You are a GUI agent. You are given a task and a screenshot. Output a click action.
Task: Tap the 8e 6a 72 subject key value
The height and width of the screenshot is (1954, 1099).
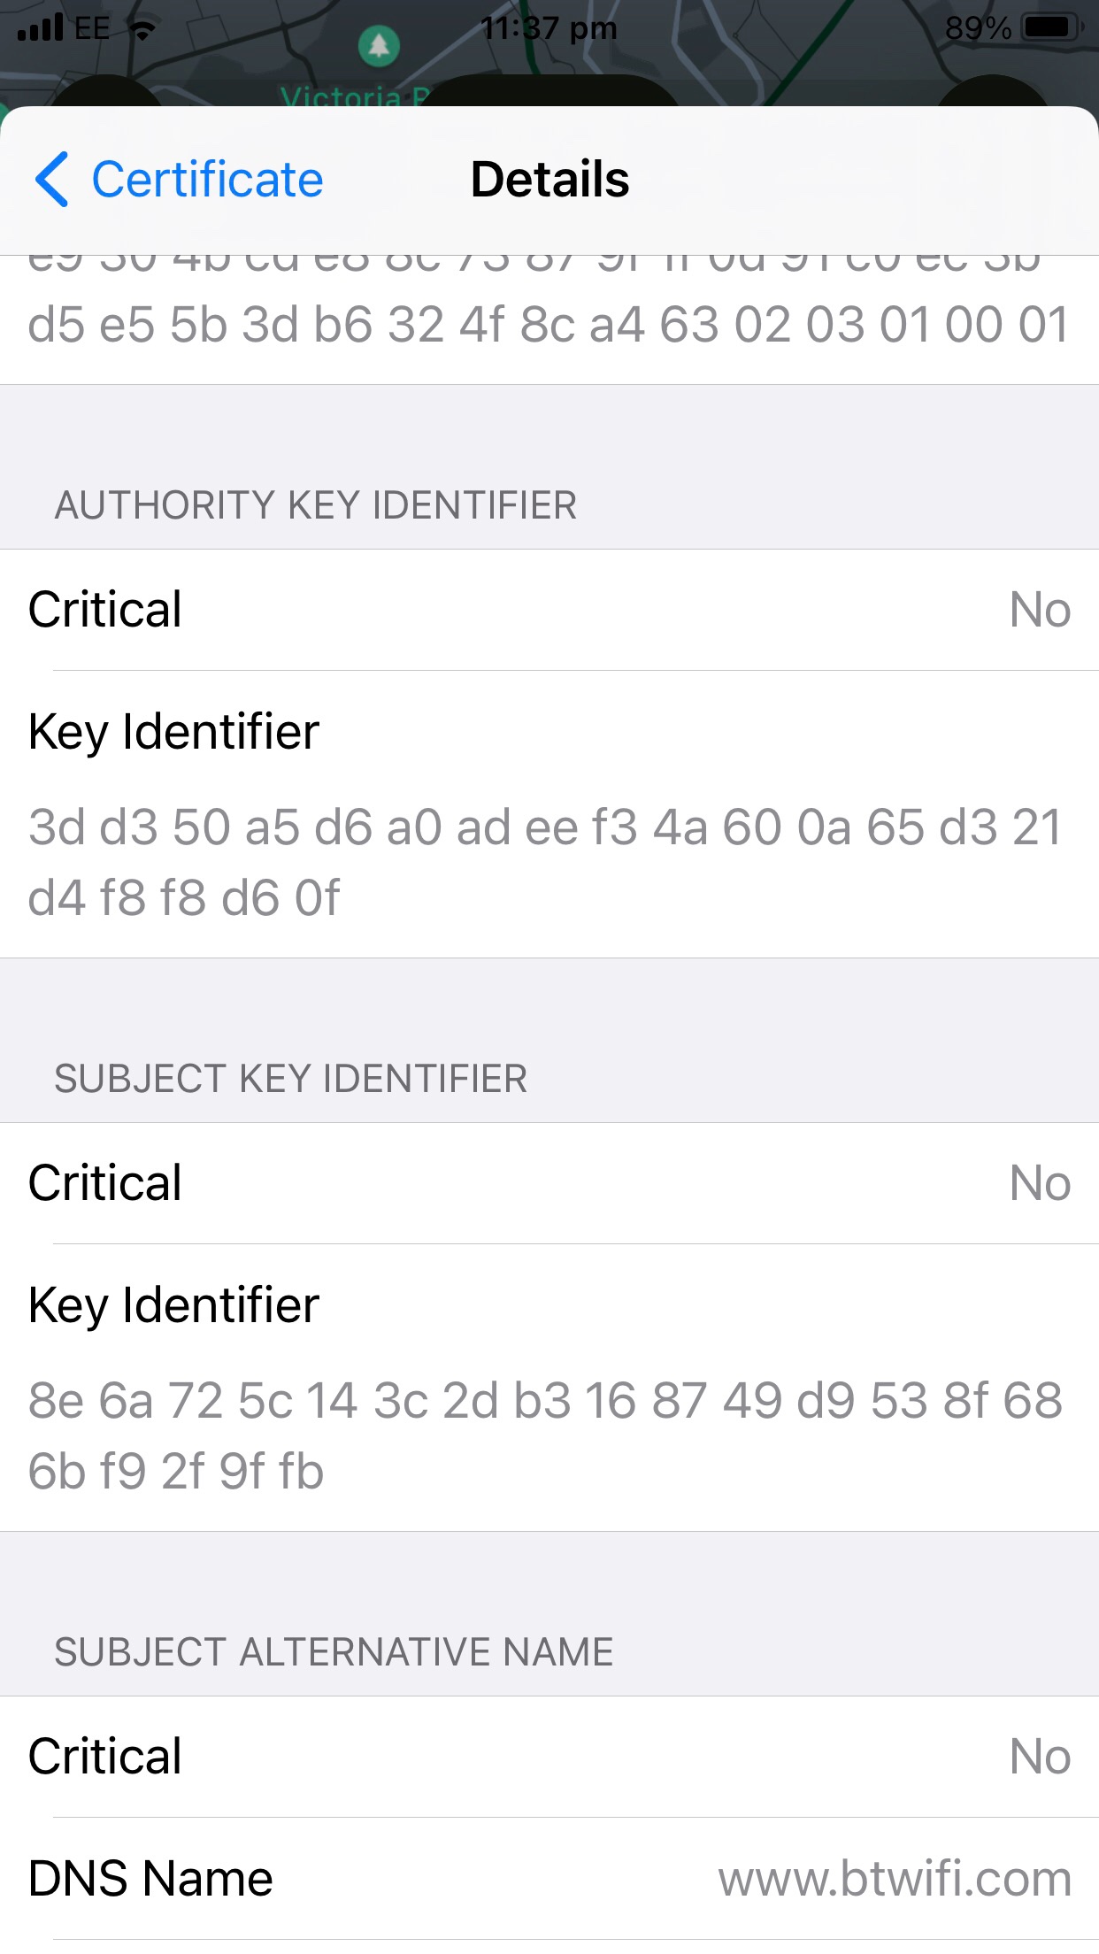(544, 1435)
